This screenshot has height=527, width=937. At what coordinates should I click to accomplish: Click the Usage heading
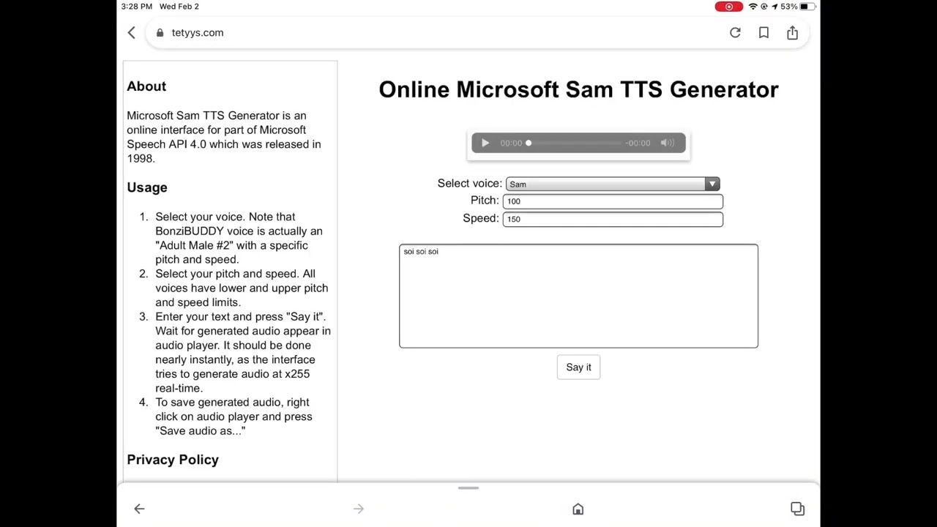click(147, 187)
